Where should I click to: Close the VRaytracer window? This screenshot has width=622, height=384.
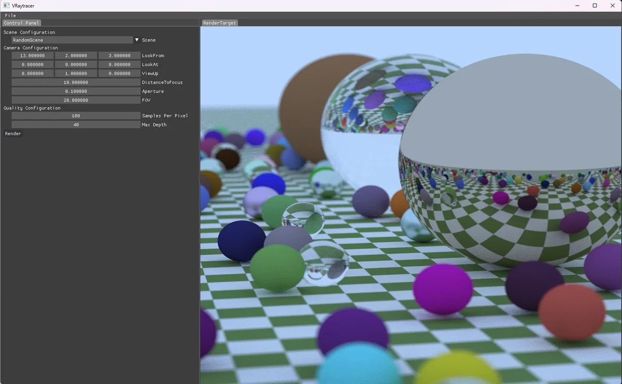point(613,6)
